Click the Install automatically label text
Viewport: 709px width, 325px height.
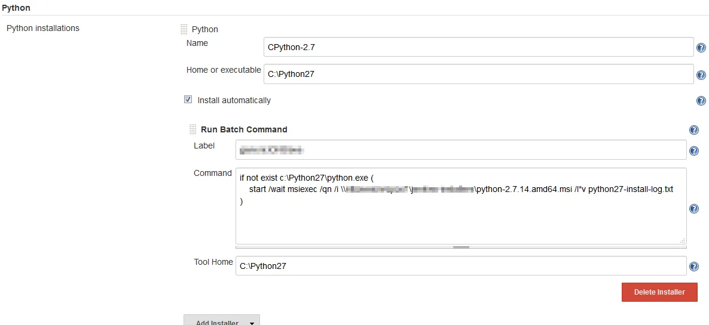coord(234,100)
